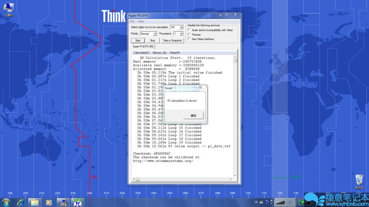Click Take a Snapshot button

[172, 40]
